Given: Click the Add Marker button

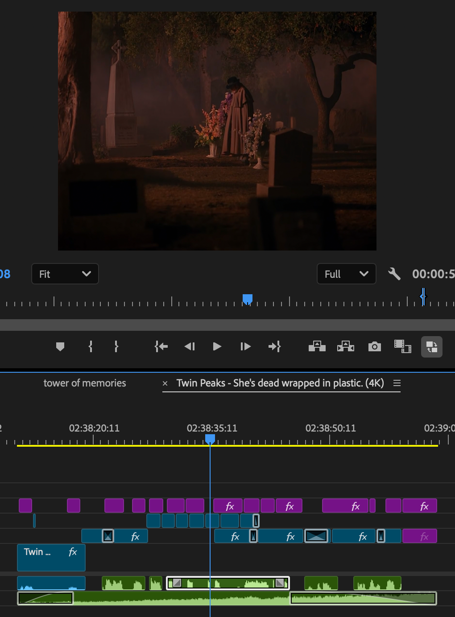Looking at the screenshot, I should (x=60, y=346).
